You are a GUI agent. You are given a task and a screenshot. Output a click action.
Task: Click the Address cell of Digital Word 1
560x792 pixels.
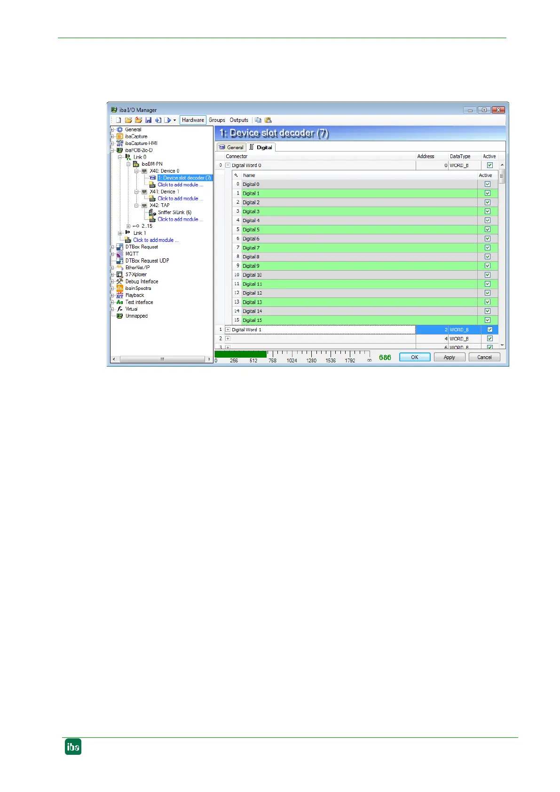tap(432, 329)
